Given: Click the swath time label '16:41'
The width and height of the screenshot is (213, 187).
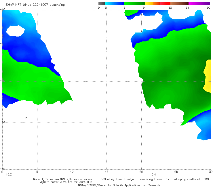Looking at the screenshot, I should [154, 175].
